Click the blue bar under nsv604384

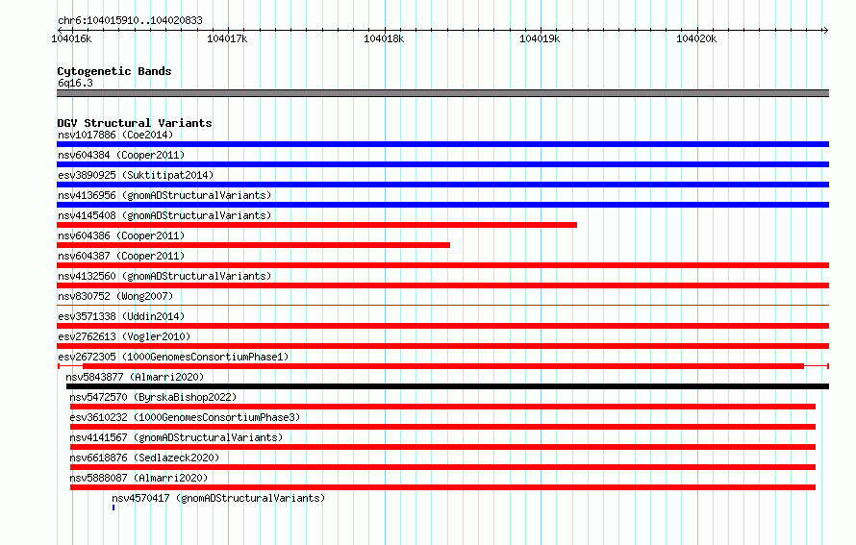click(442, 164)
